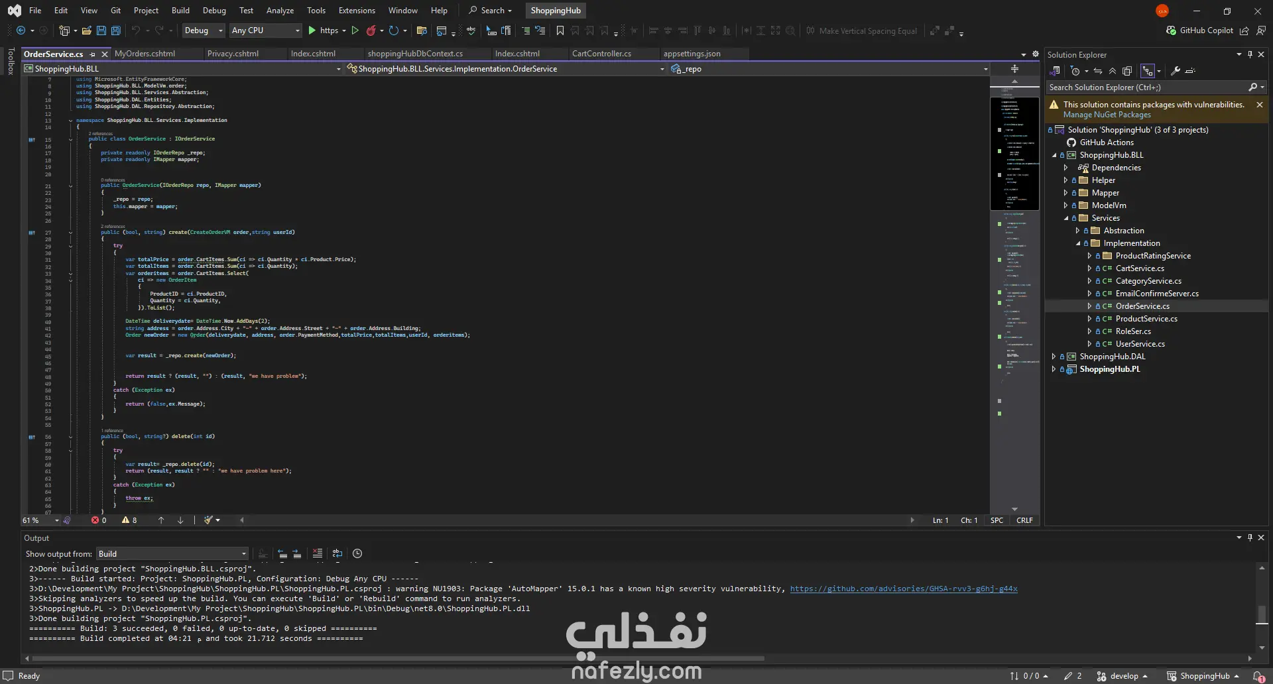Open the Build menu

[x=180, y=11]
